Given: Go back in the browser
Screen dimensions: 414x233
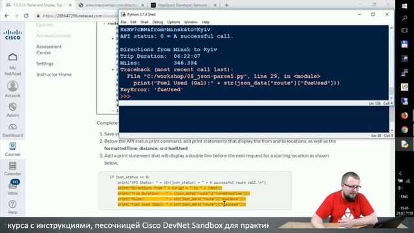Looking at the screenshot, I should pyautogui.click(x=6, y=16).
